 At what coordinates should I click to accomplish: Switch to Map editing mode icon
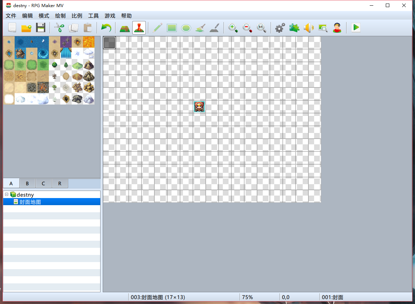(x=125, y=28)
